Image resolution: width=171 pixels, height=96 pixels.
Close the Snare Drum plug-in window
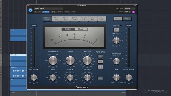coord(28,6)
